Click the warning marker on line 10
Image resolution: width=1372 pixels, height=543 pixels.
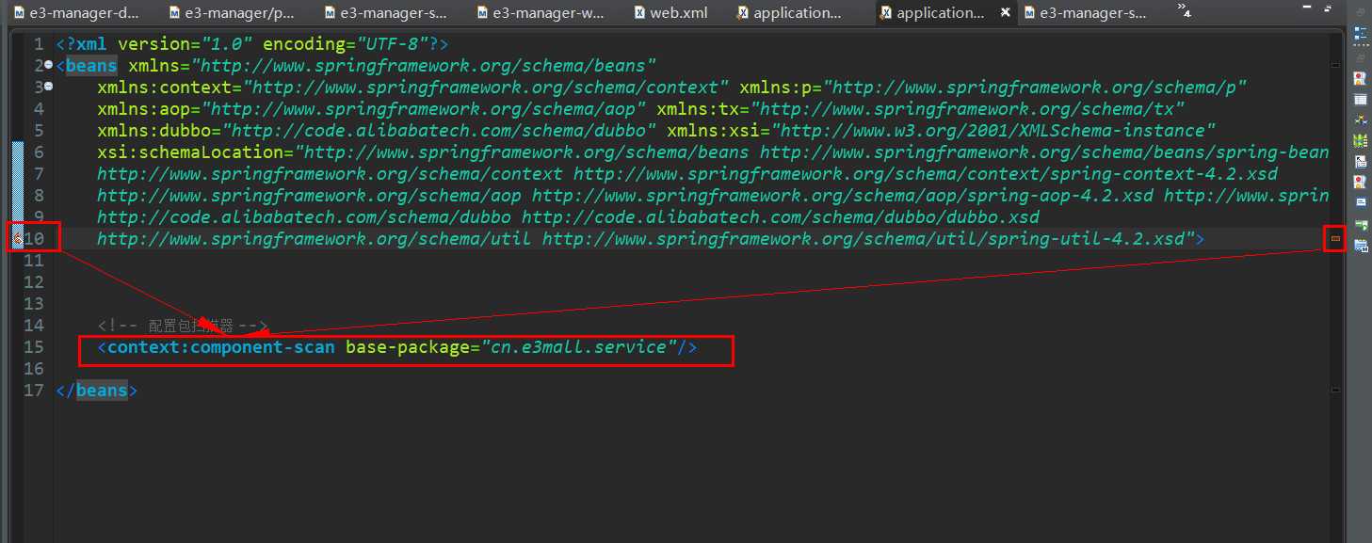pyautogui.click(x=17, y=239)
